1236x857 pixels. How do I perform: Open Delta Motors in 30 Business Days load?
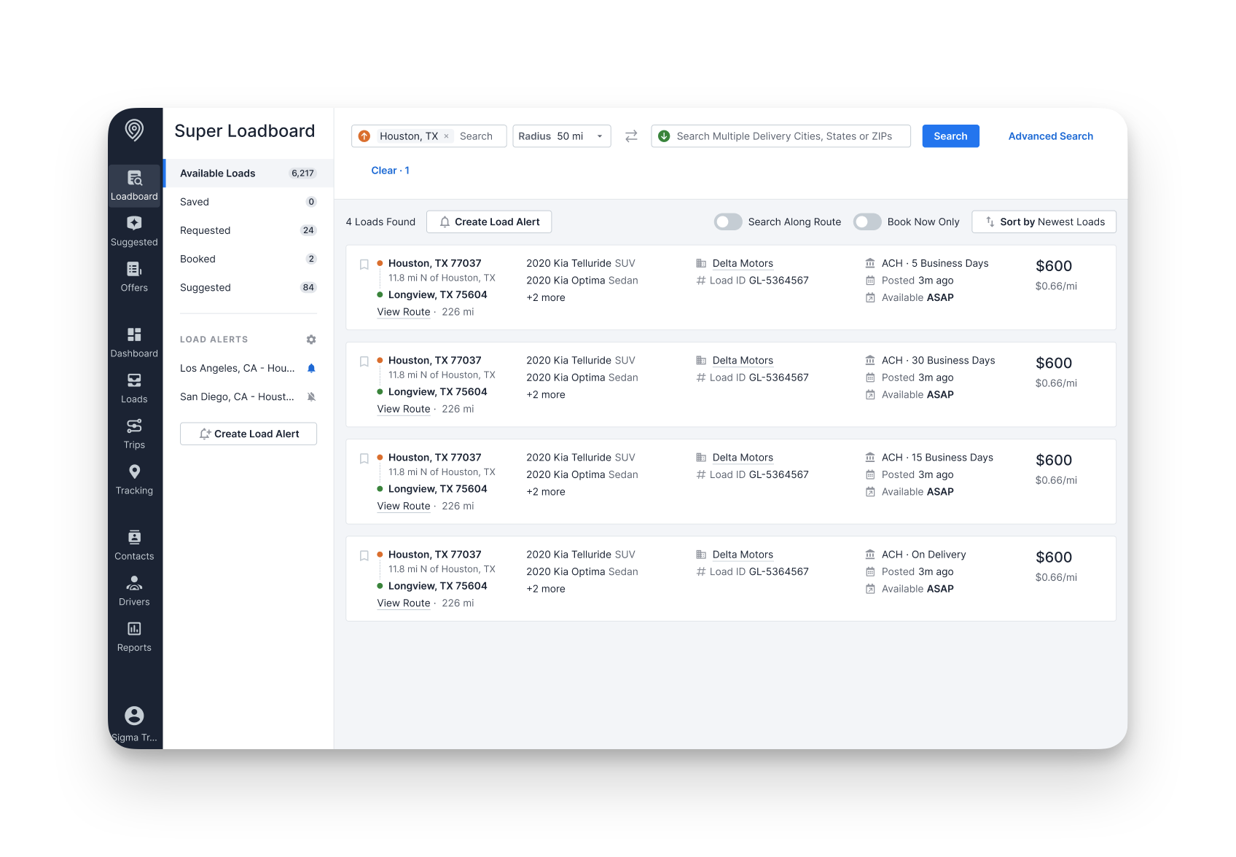pos(743,360)
